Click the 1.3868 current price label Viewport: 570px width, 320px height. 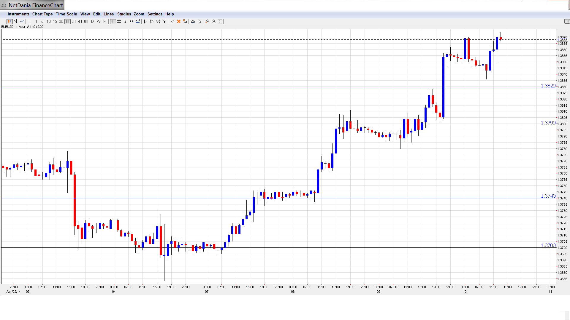click(x=562, y=40)
